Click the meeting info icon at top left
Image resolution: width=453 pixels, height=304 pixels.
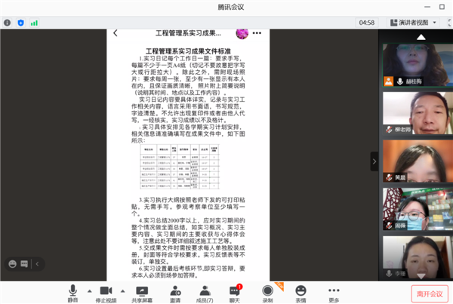(6, 23)
